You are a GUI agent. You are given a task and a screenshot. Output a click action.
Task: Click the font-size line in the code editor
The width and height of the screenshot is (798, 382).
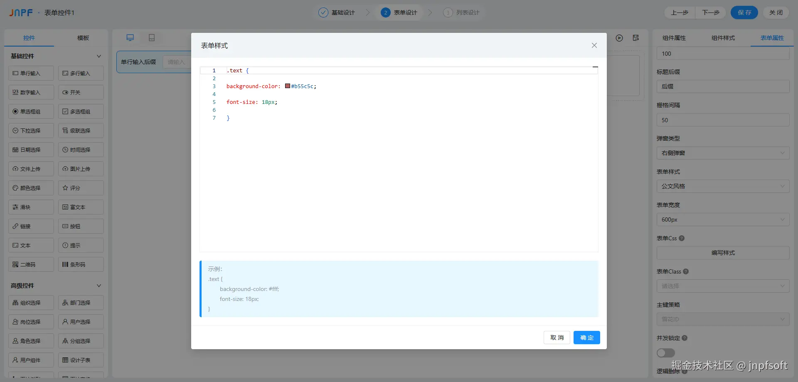(x=252, y=102)
